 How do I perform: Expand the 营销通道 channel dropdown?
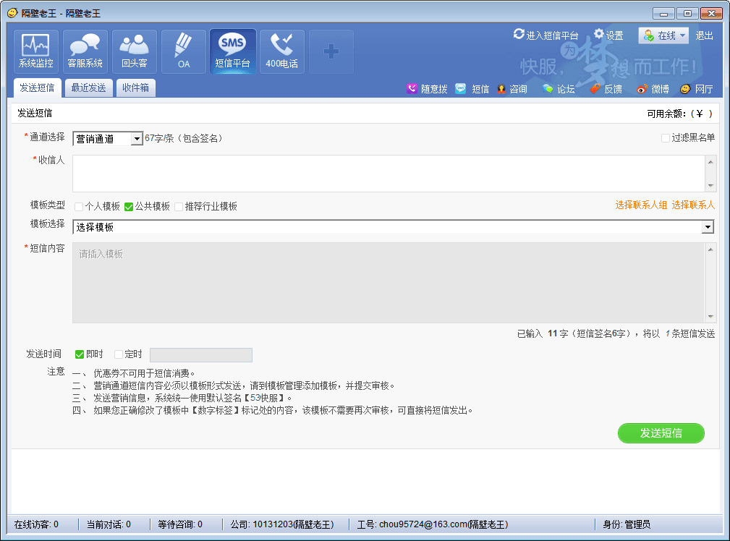137,139
